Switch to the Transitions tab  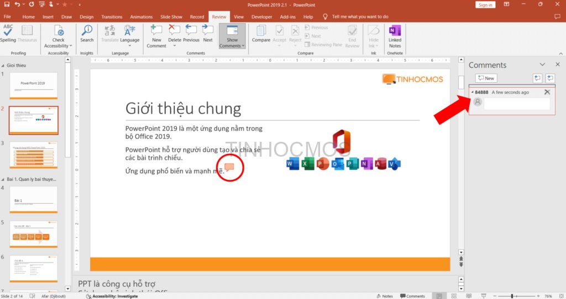click(x=112, y=17)
